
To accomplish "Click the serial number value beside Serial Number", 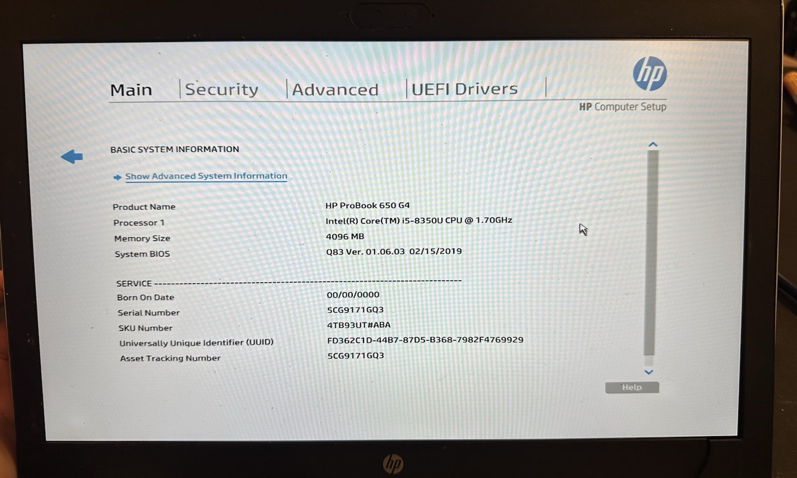I will (x=356, y=310).
